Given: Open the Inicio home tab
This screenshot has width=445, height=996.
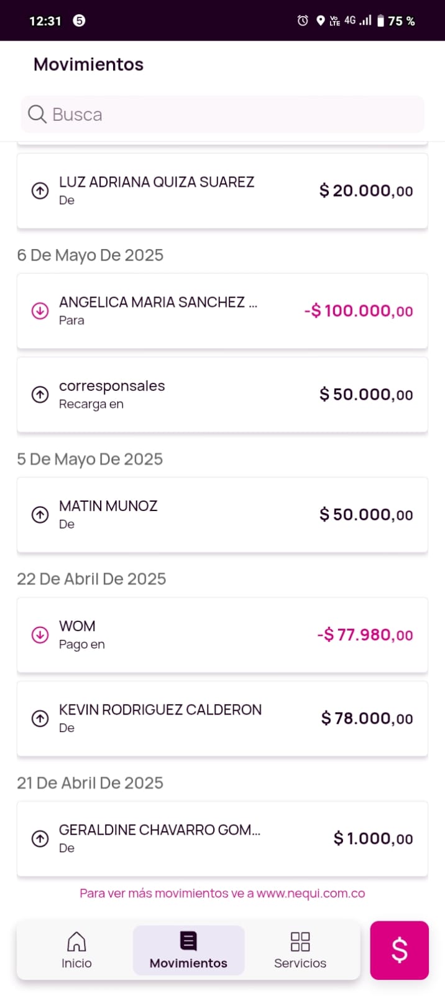Looking at the screenshot, I should click(x=76, y=950).
